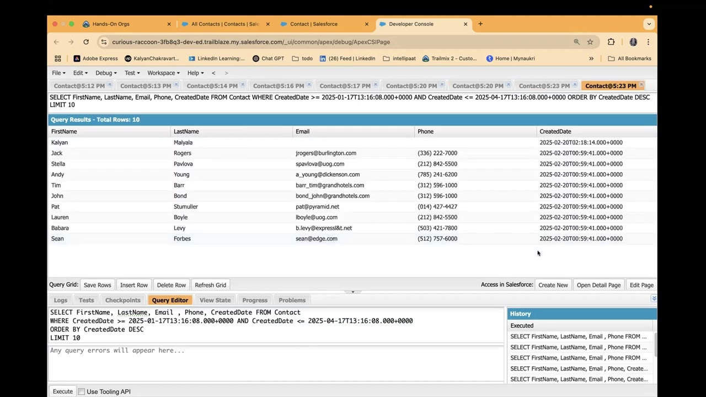Image resolution: width=706 pixels, height=397 pixels.
Task: Open the todo bookmarks folder
Action: [302, 58]
